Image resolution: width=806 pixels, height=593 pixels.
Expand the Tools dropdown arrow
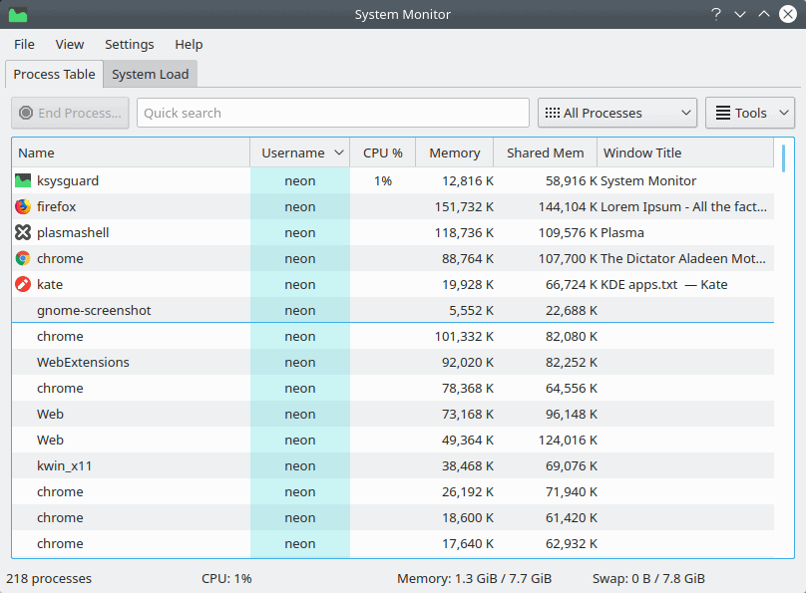coord(783,113)
